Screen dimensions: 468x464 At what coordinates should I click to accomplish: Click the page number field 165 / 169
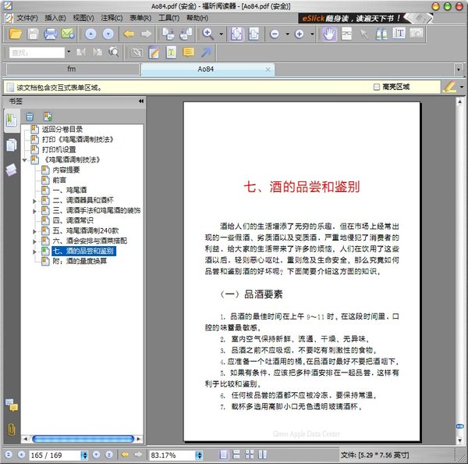(55, 455)
